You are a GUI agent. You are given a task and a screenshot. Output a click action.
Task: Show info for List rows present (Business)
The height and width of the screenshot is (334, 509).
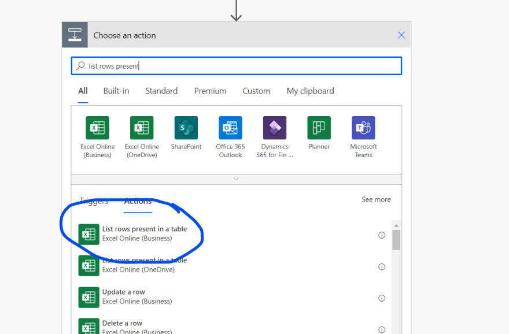click(x=382, y=235)
